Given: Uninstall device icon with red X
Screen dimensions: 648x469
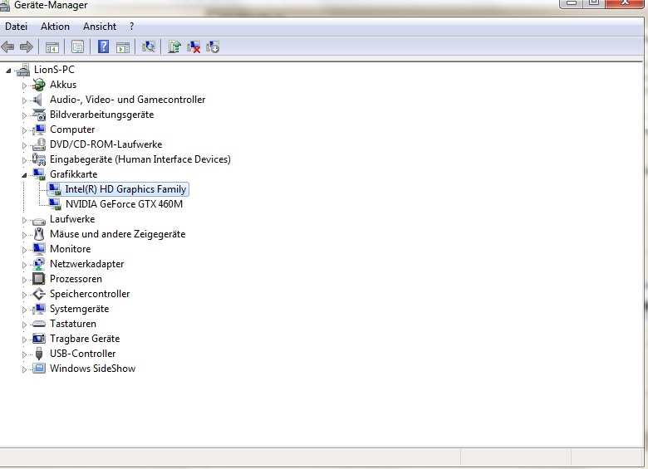Looking at the screenshot, I should [194, 46].
